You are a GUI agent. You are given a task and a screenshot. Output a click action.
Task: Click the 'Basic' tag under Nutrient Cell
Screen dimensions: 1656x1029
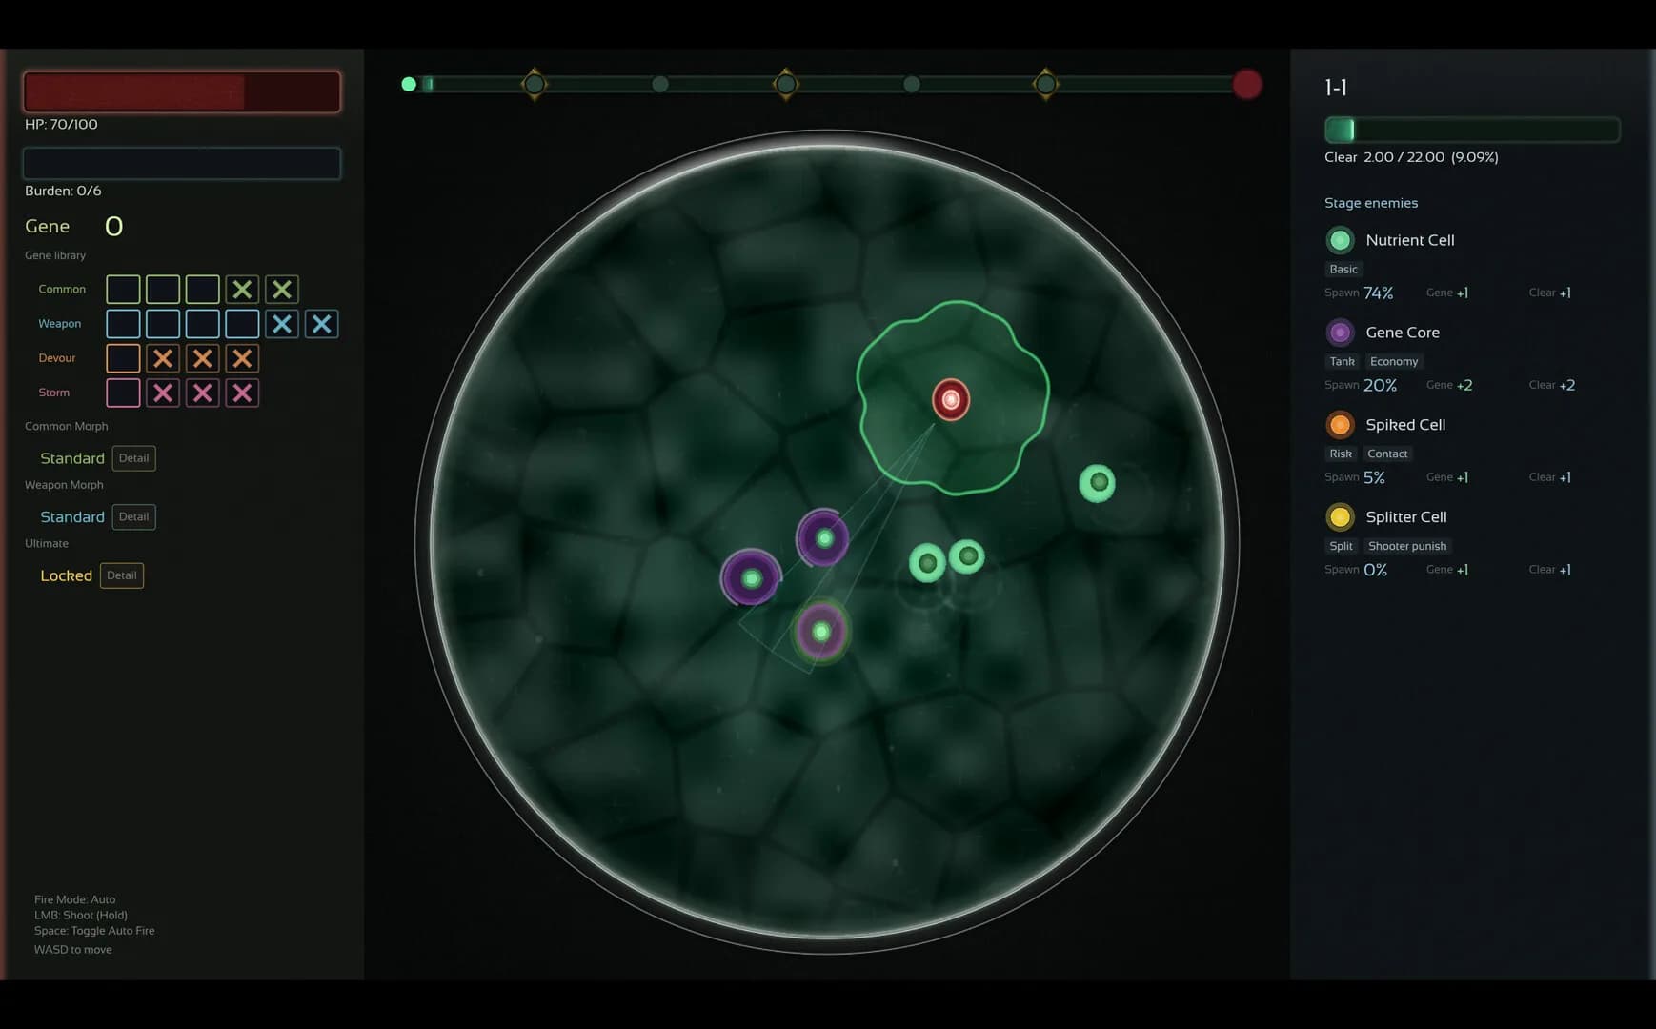[1343, 270]
